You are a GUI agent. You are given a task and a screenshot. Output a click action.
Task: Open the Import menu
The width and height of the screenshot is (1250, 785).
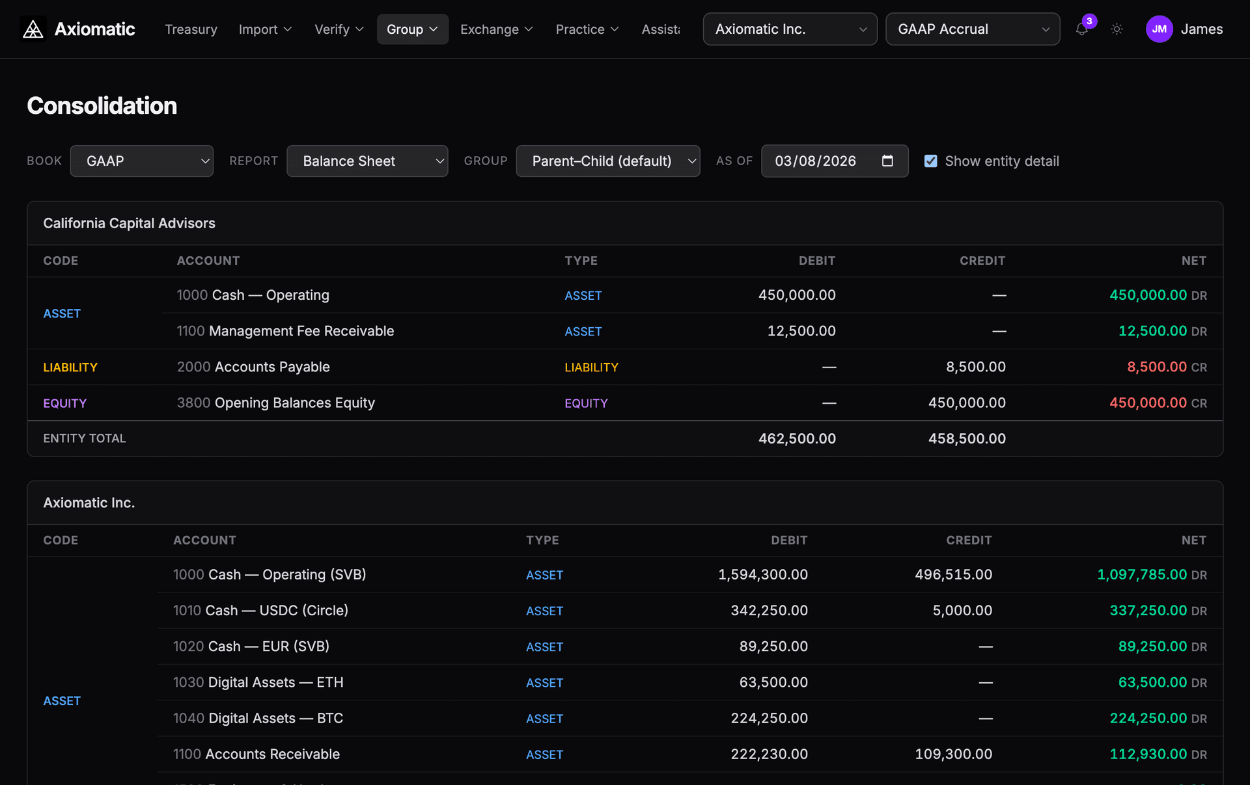(x=265, y=29)
